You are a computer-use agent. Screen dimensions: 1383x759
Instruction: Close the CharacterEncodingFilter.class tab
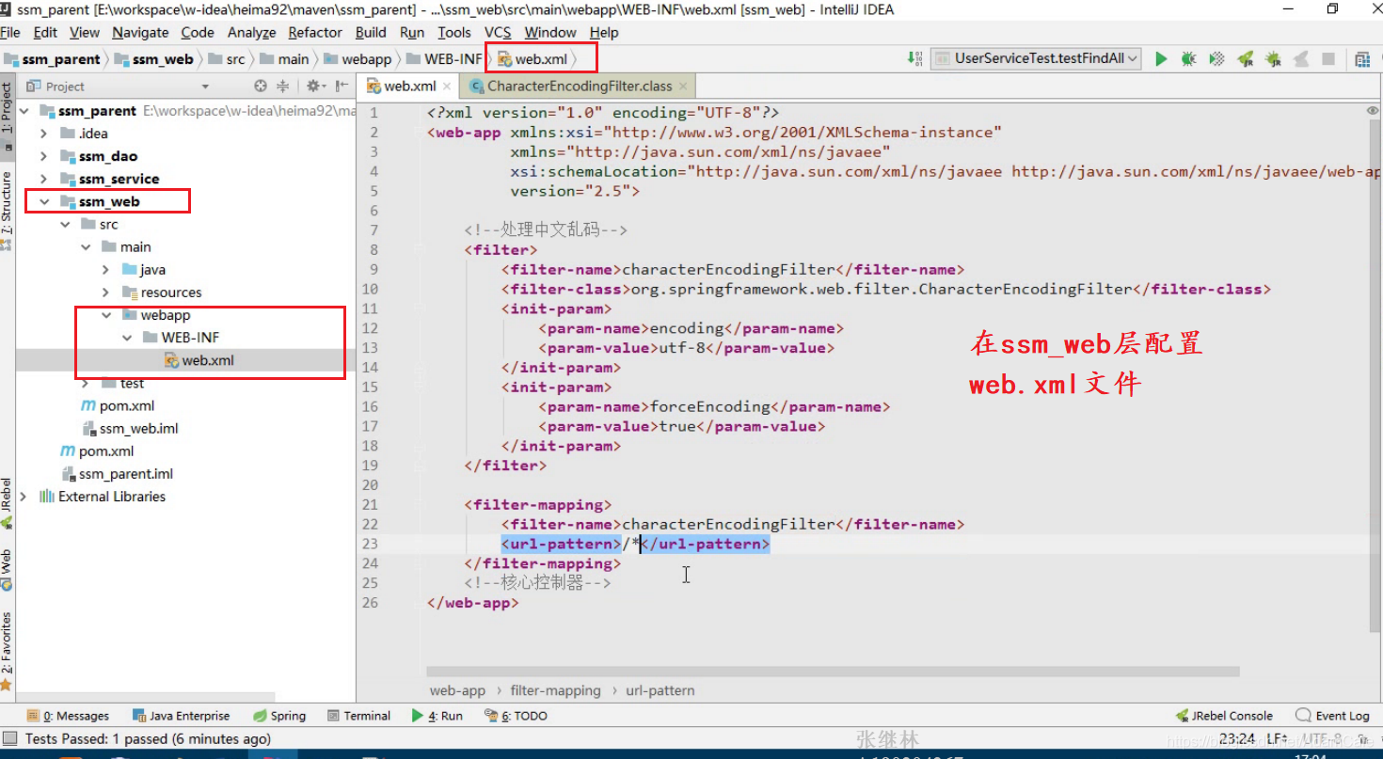click(683, 86)
